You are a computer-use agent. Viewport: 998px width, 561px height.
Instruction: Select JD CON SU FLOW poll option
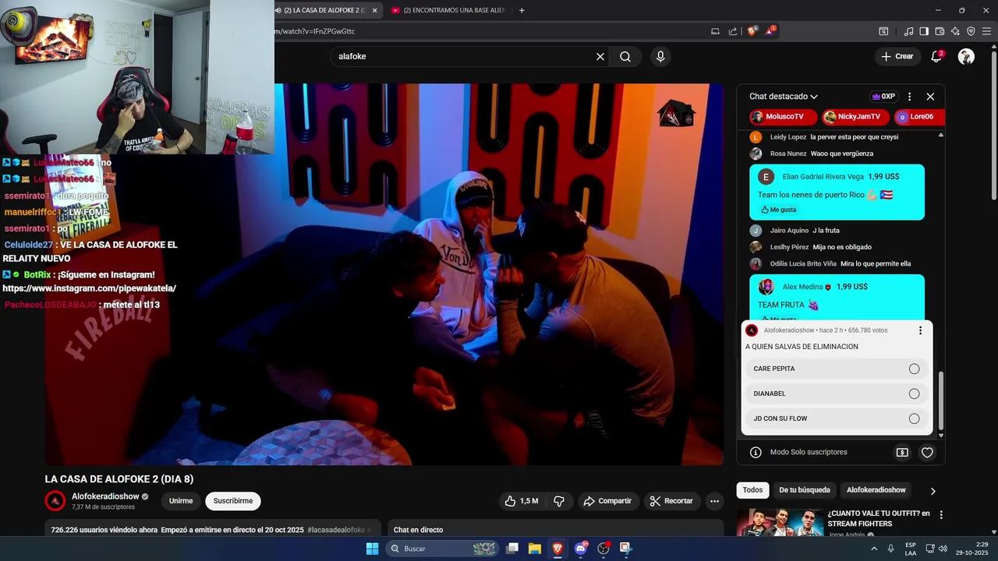coord(837,418)
